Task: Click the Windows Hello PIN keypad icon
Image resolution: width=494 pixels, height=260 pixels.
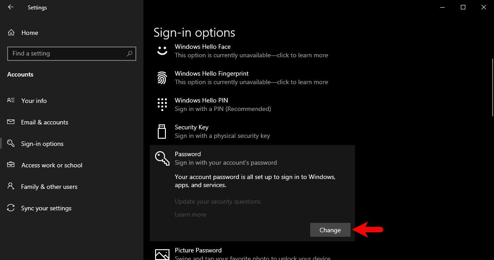Action: tap(162, 104)
